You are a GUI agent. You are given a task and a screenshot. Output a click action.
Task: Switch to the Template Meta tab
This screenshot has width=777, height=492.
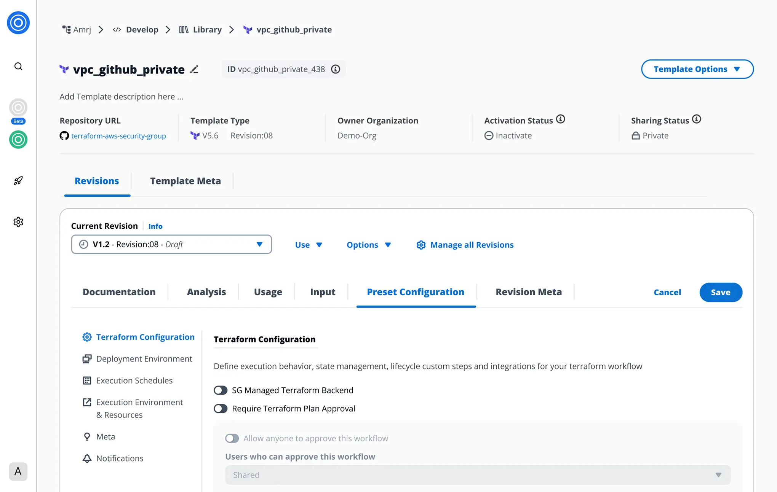tap(185, 181)
